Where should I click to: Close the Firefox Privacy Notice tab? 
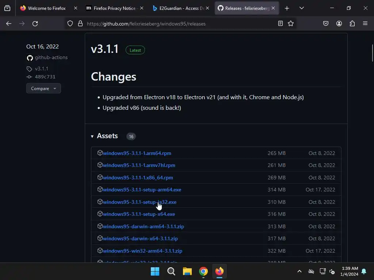click(142, 8)
